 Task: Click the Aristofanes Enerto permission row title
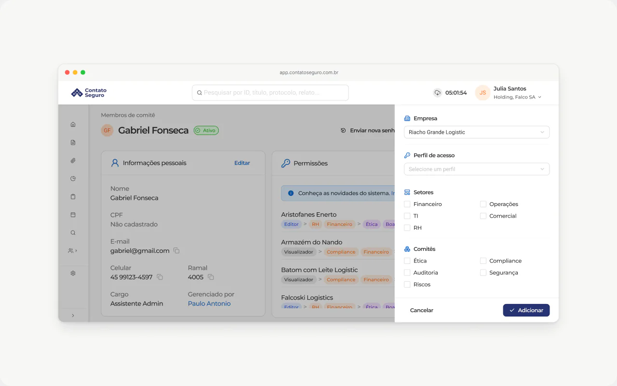[x=309, y=215]
